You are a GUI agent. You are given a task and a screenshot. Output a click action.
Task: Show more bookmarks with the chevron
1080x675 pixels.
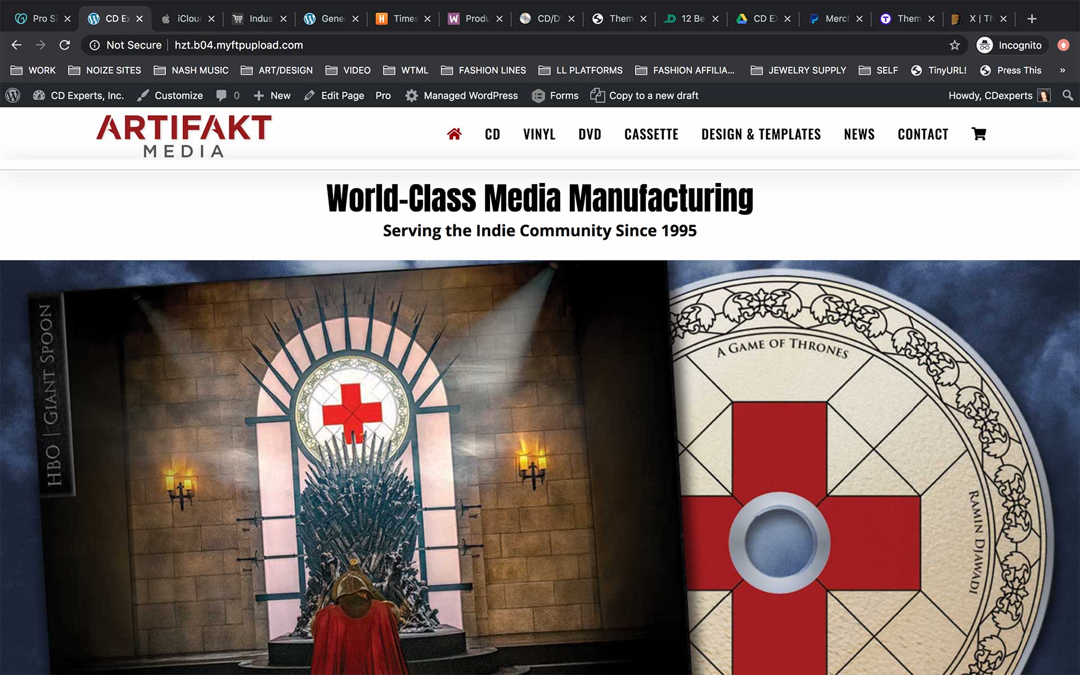[1062, 70]
